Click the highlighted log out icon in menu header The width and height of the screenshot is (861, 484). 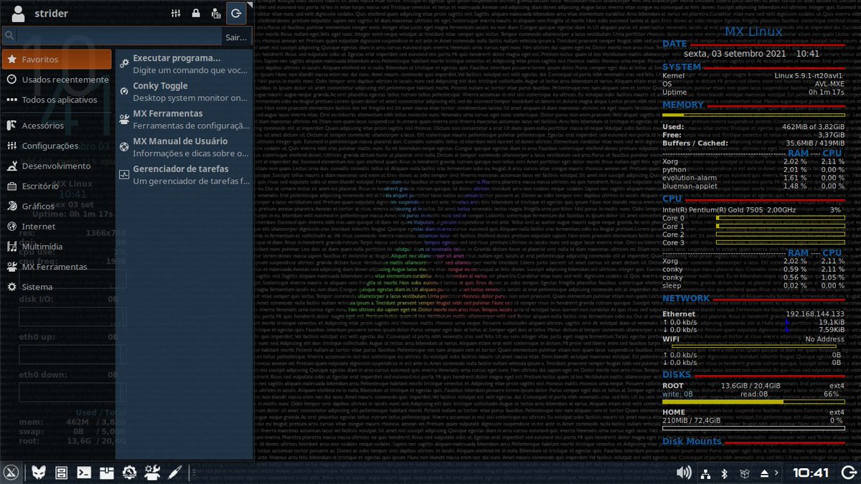236,13
